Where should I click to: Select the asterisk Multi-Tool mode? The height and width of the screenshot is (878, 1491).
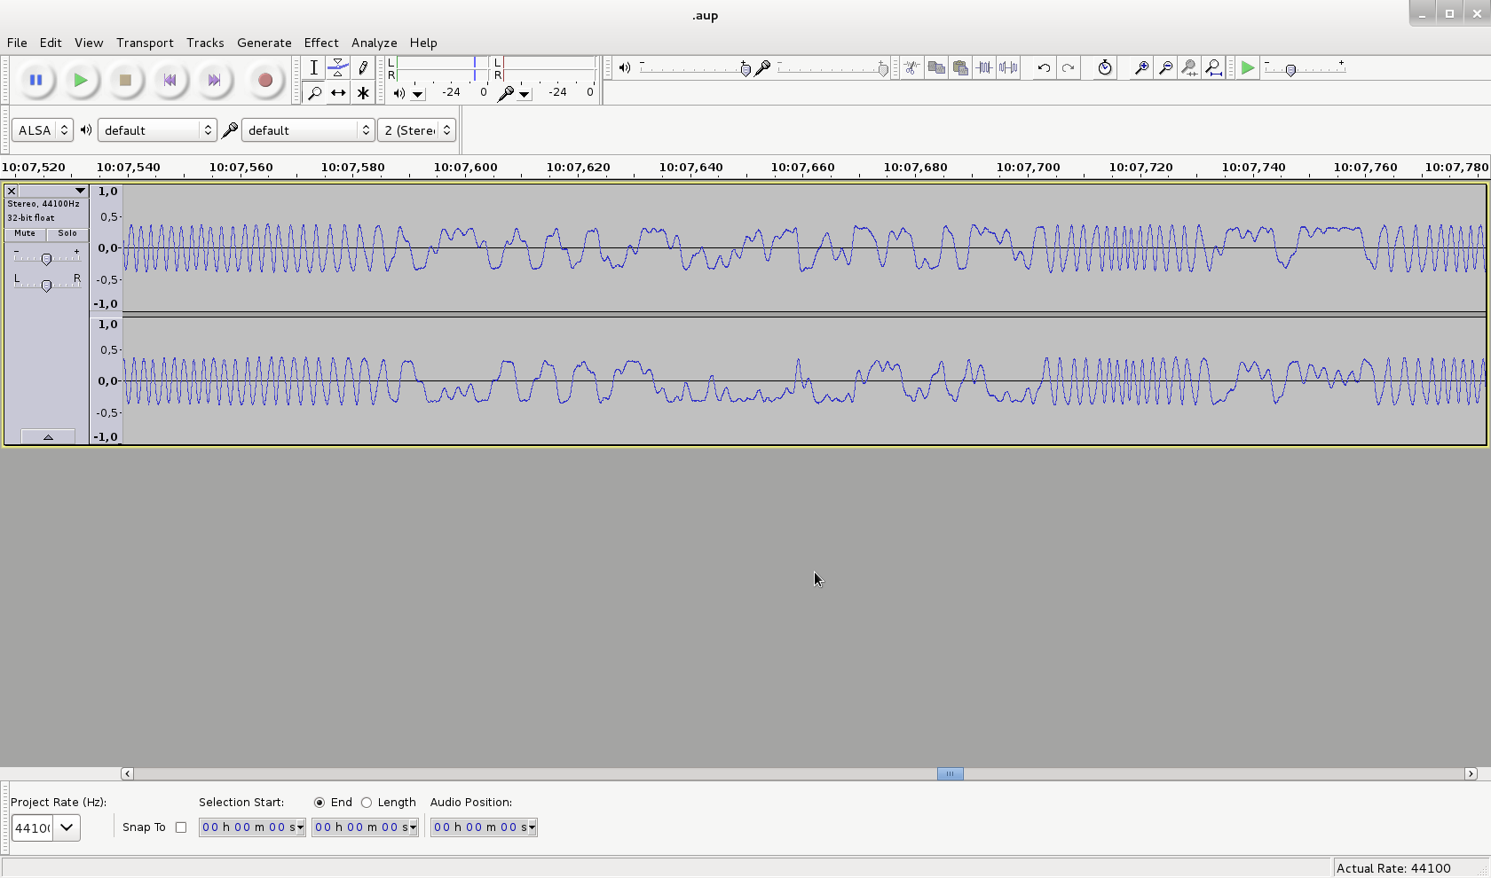click(363, 92)
